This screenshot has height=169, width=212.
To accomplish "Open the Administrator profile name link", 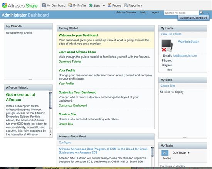I will click(188, 42).
